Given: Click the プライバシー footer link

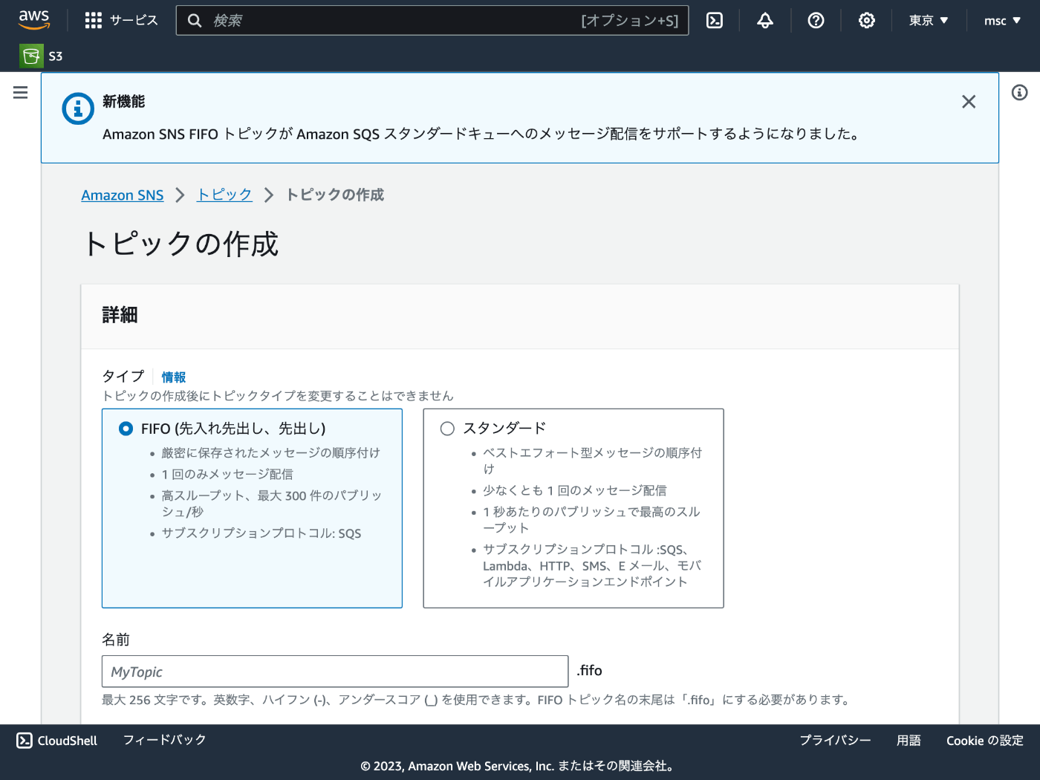Looking at the screenshot, I should coord(835,740).
